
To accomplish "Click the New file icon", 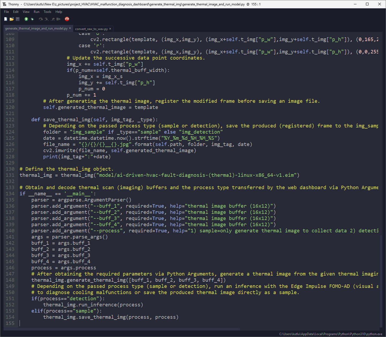I will tap(6, 19).
